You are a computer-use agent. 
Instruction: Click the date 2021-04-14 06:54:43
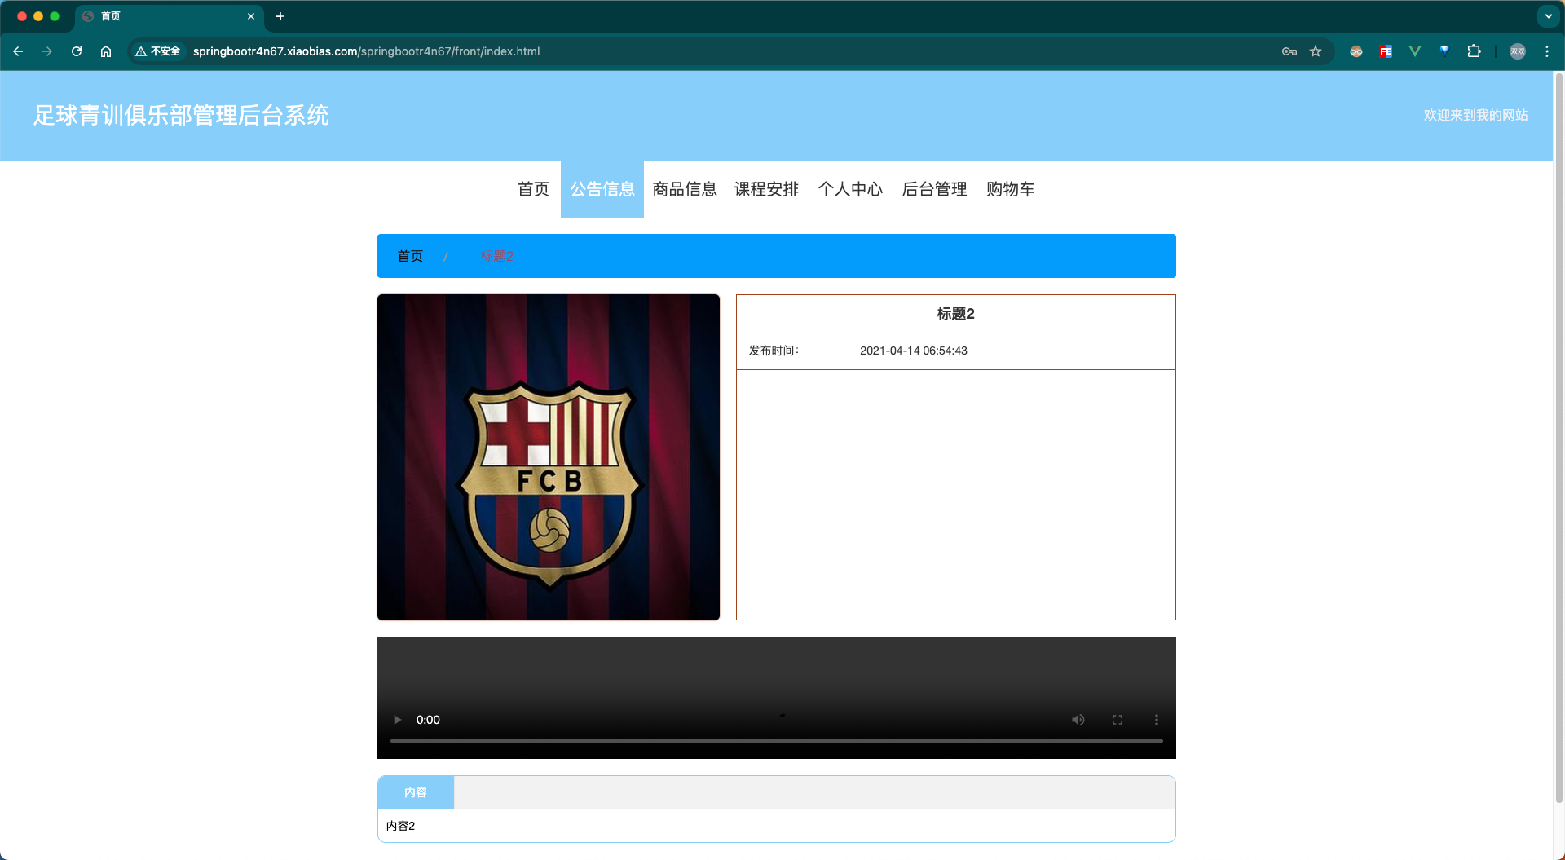point(914,351)
